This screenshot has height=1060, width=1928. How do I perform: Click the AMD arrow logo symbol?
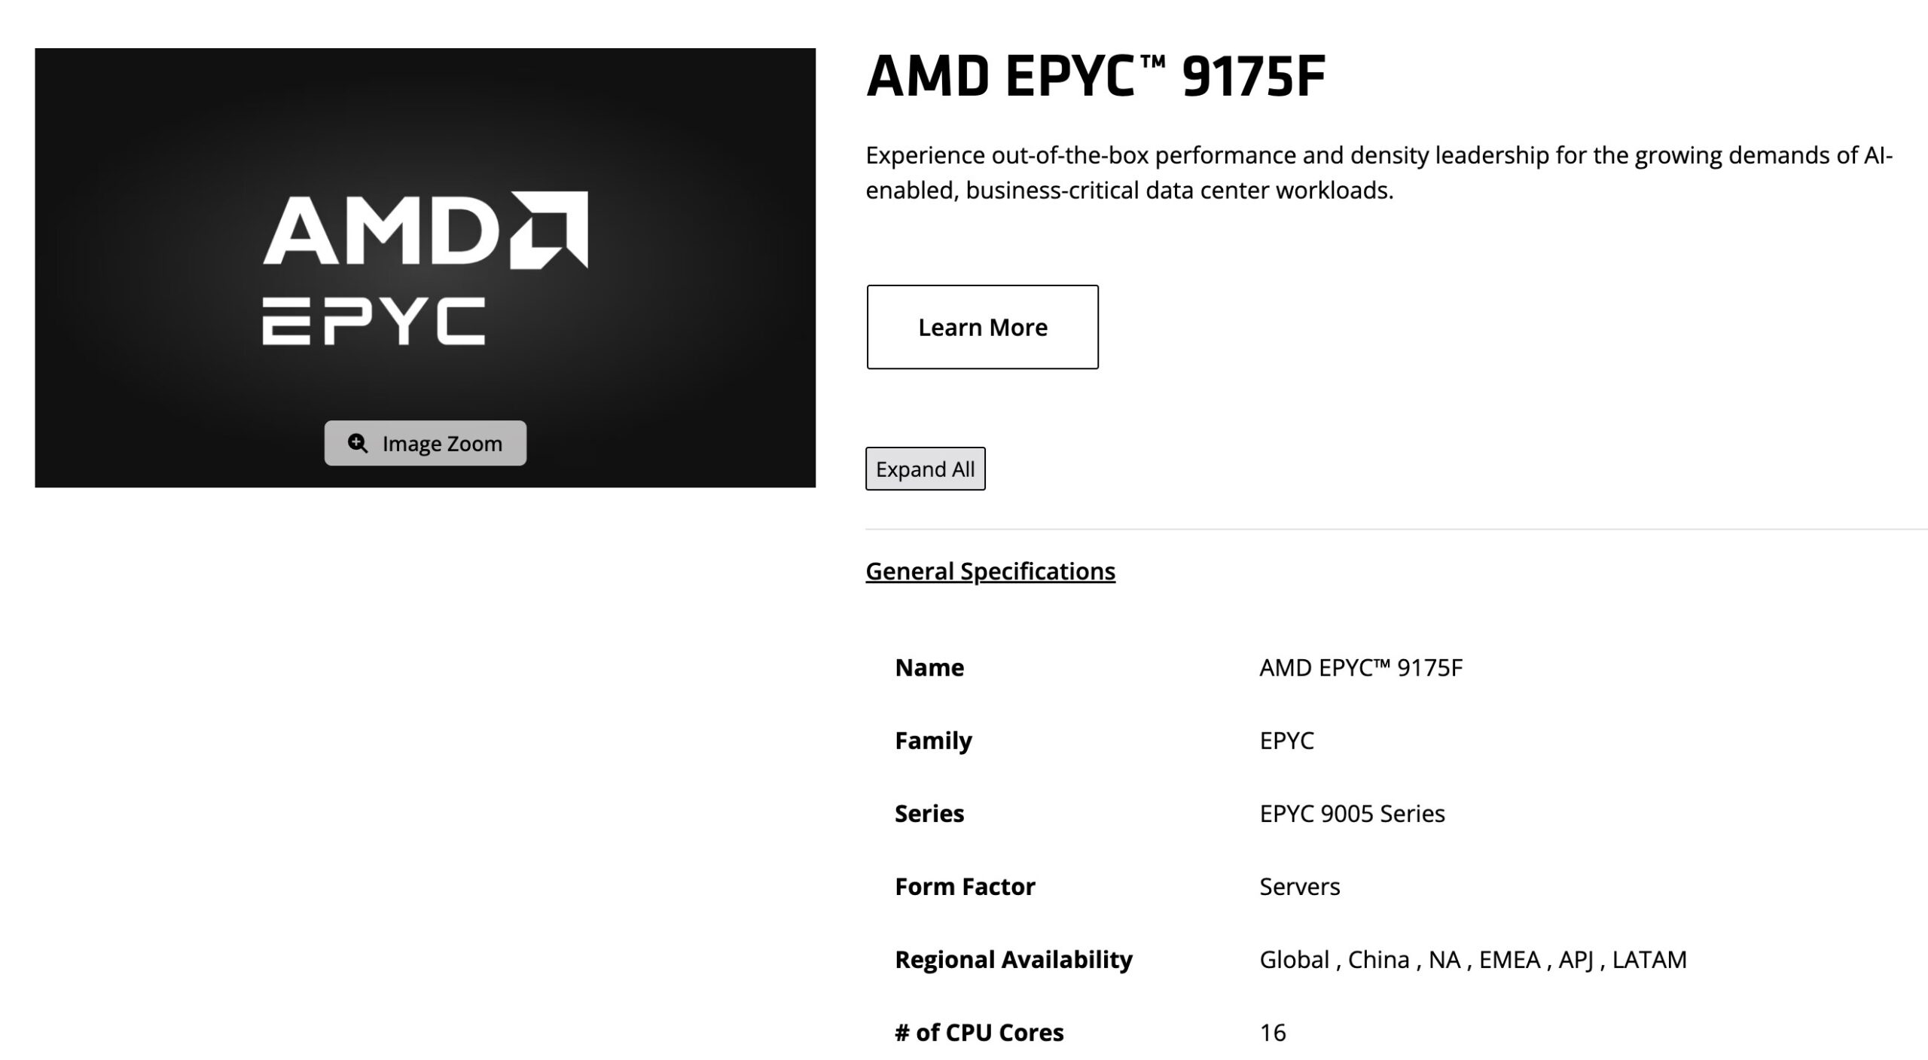click(x=549, y=229)
